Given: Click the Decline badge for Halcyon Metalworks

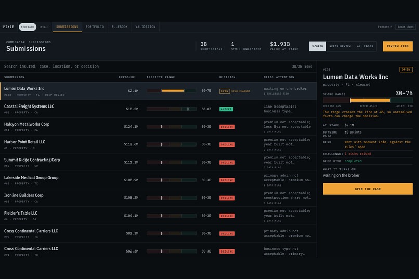Looking at the screenshot, I should pyautogui.click(x=227, y=127).
